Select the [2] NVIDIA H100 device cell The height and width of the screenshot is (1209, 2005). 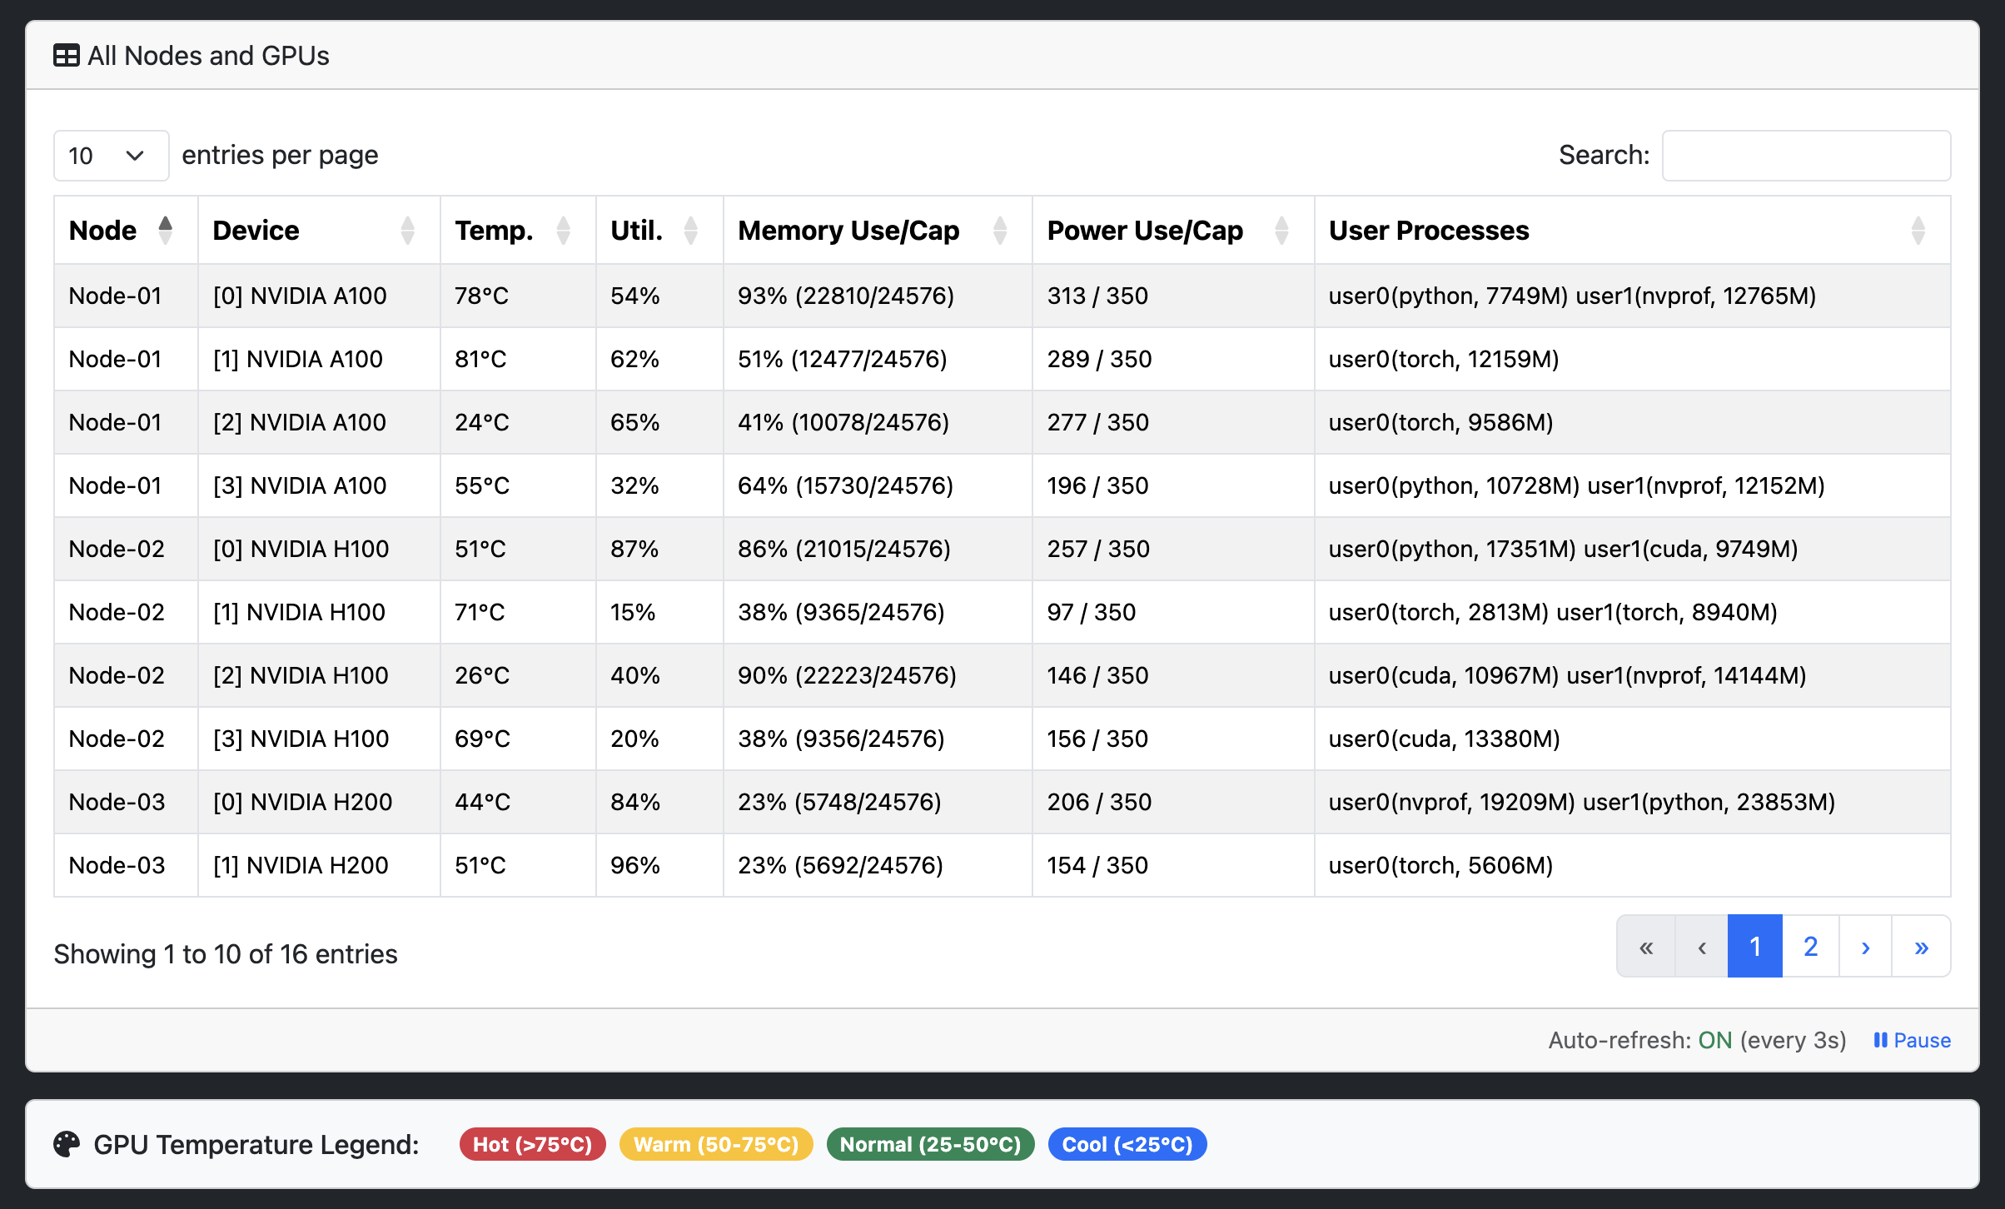pos(319,675)
